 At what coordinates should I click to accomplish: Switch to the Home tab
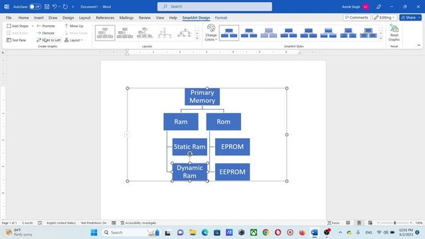[x=24, y=18]
